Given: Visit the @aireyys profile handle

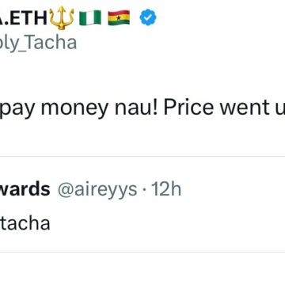Looking at the screenshot, I should pyautogui.click(x=97, y=190).
